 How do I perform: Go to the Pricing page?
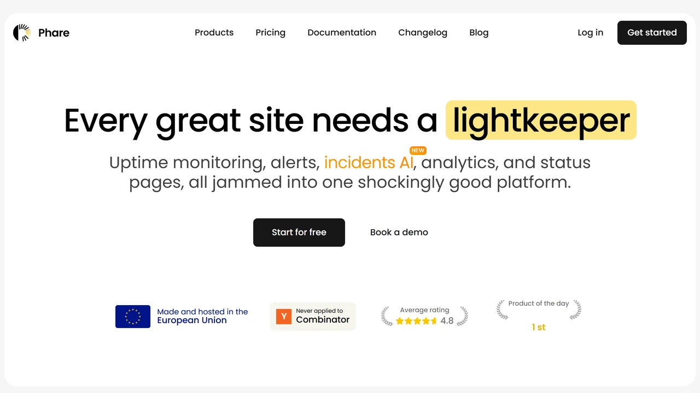click(x=271, y=33)
